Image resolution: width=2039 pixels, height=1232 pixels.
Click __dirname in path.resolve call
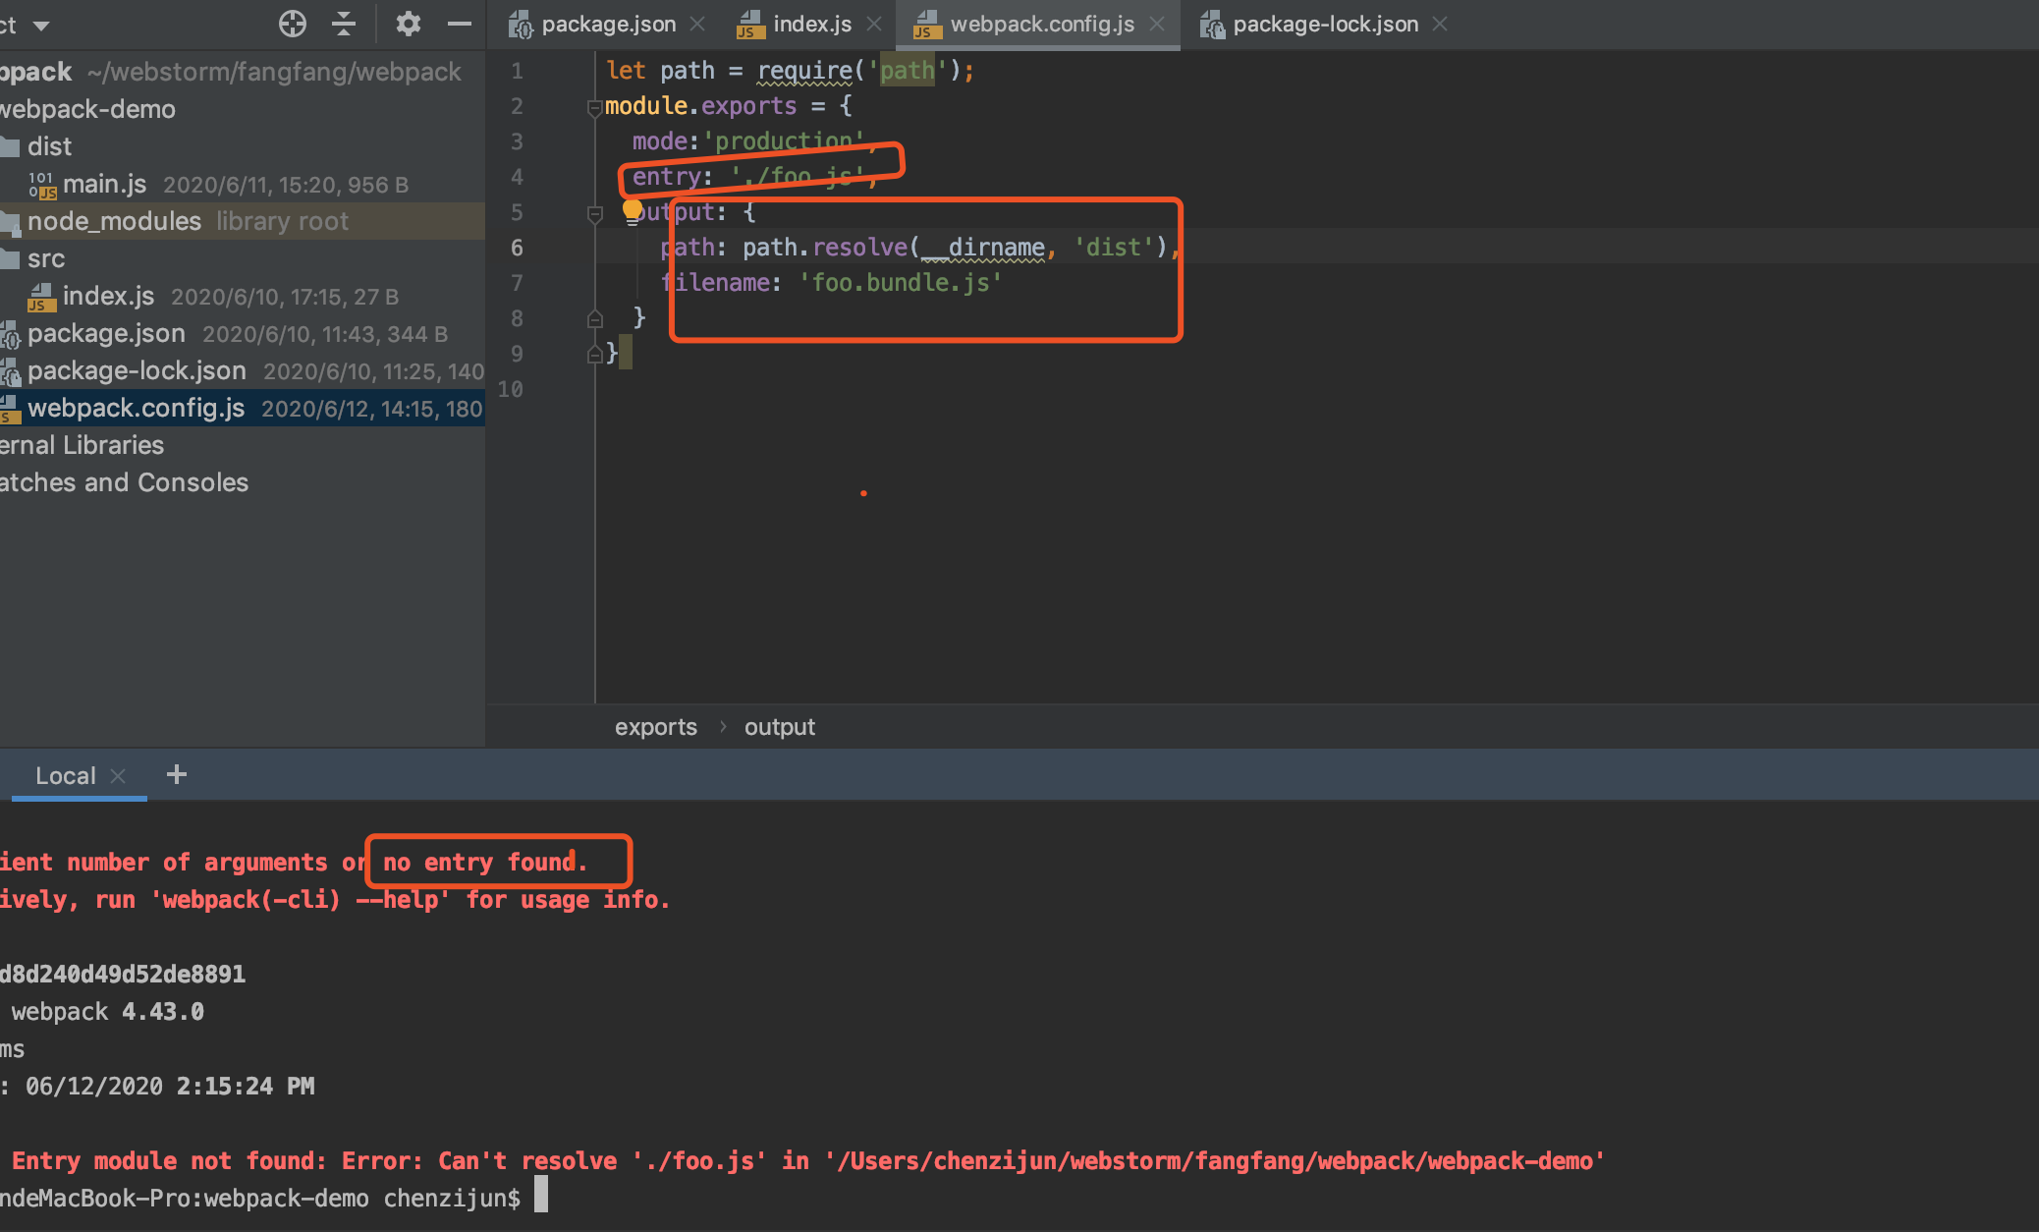(x=983, y=248)
